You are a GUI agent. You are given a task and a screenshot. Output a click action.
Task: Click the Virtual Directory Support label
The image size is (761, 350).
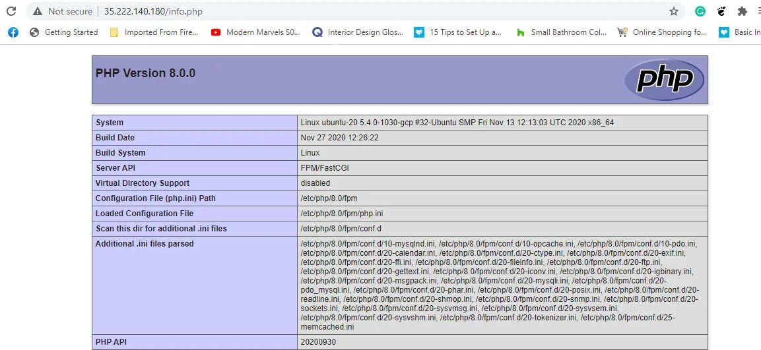pyautogui.click(x=143, y=183)
